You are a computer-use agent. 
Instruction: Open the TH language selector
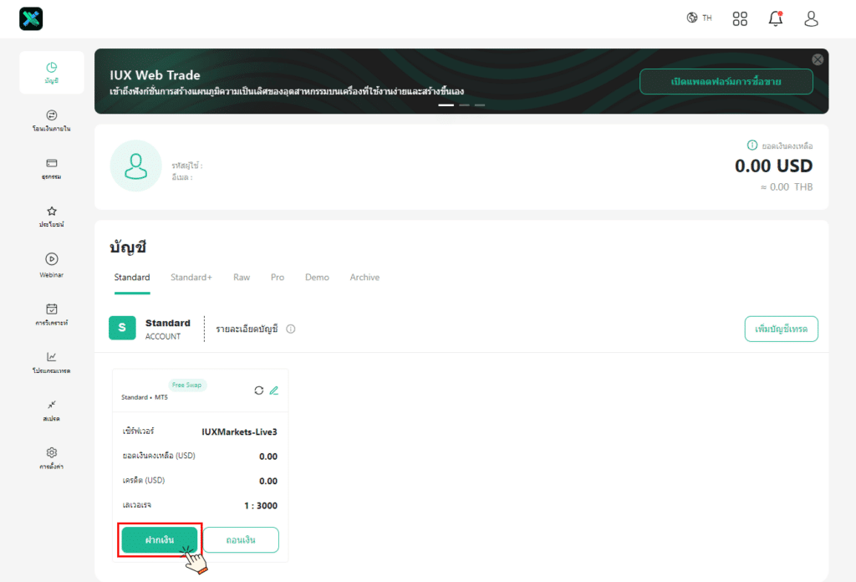[700, 18]
